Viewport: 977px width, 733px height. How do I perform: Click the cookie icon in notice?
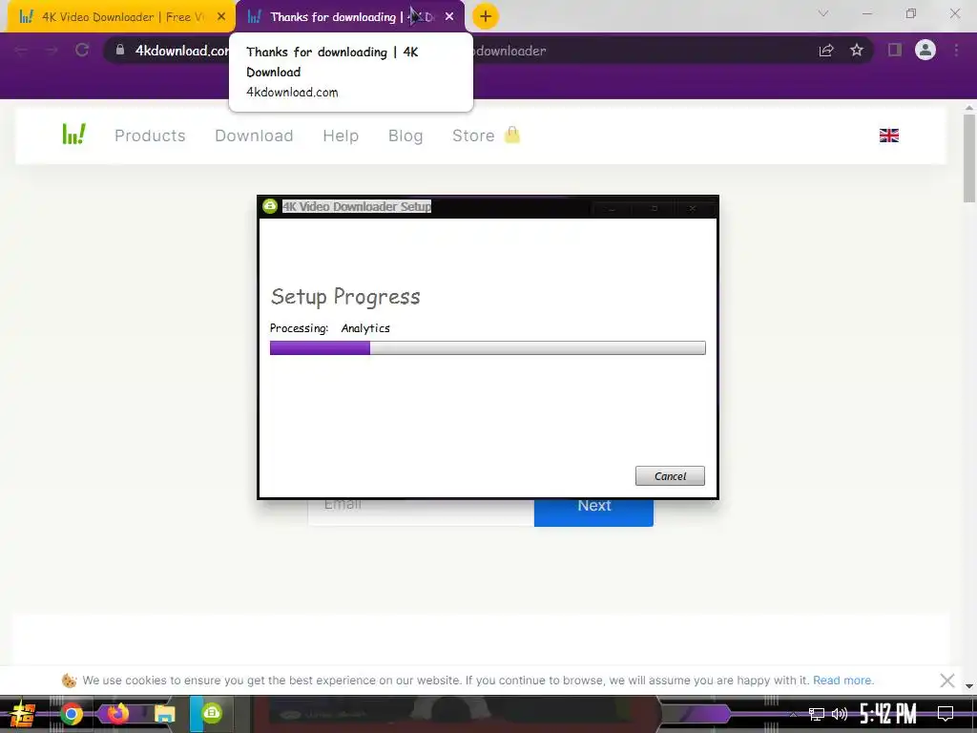click(x=69, y=680)
